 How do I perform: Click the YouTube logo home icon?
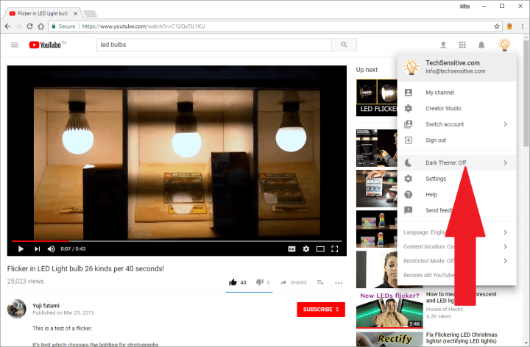(47, 45)
